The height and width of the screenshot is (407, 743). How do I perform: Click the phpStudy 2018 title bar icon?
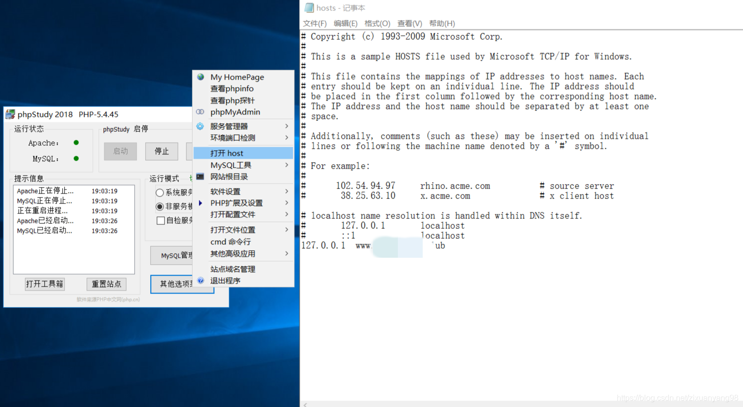tap(10, 114)
